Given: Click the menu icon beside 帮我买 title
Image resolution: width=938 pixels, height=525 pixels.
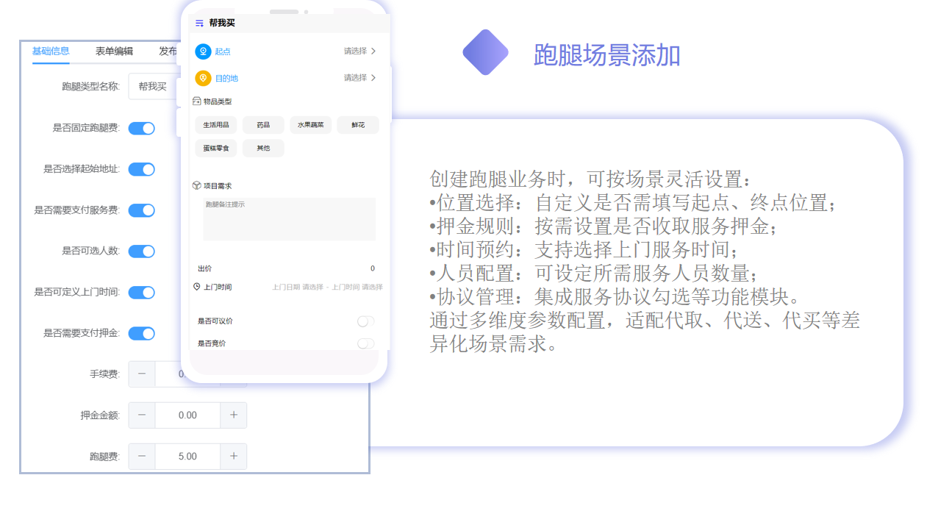Looking at the screenshot, I should point(199,24).
